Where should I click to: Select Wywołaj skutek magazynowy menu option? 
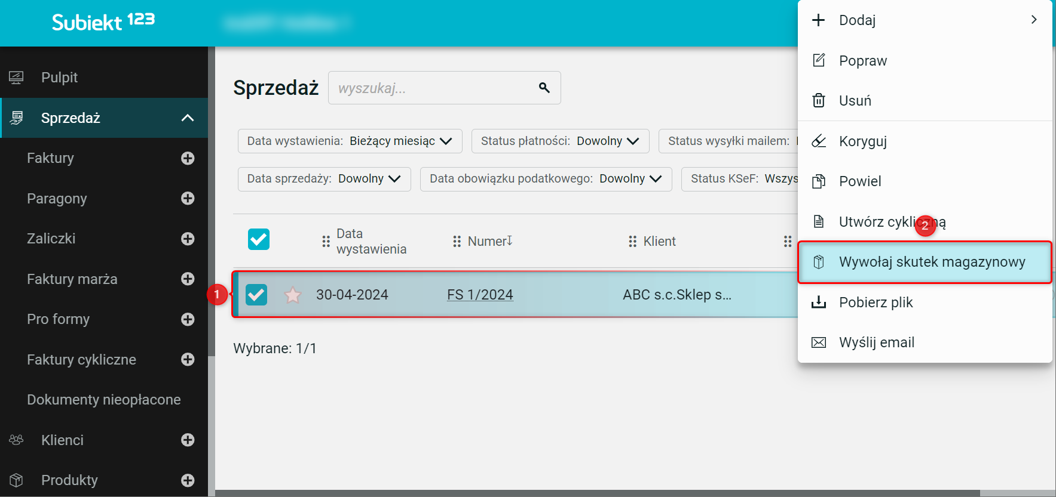(x=925, y=262)
